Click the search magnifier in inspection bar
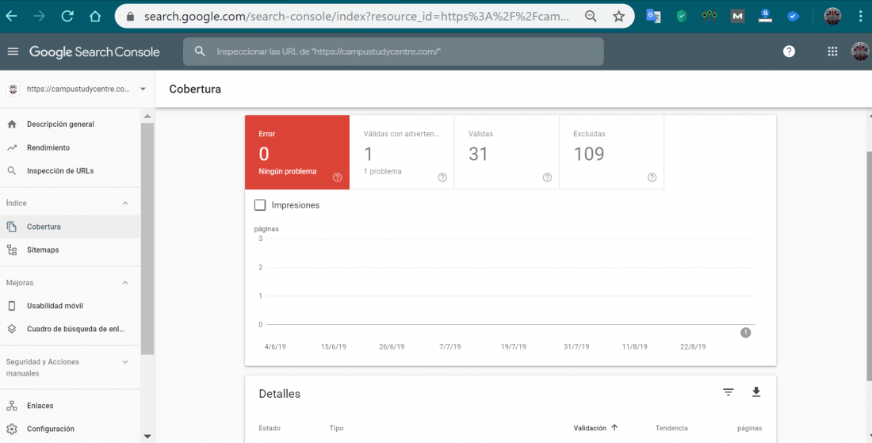Image resolution: width=872 pixels, height=443 pixels. (200, 52)
